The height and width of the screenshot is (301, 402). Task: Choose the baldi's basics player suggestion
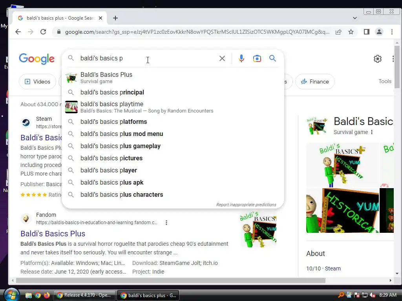click(x=173, y=170)
